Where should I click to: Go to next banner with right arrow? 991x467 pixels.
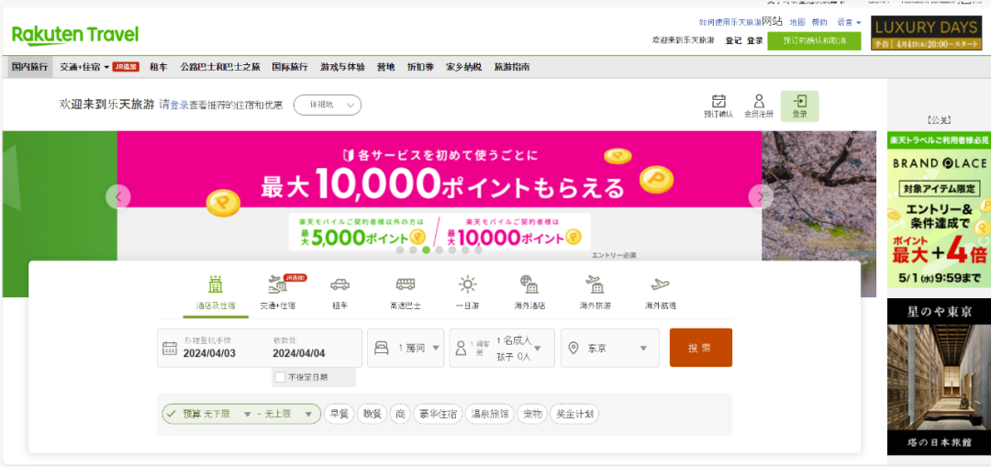pyautogui.click(x=761, y=197)
